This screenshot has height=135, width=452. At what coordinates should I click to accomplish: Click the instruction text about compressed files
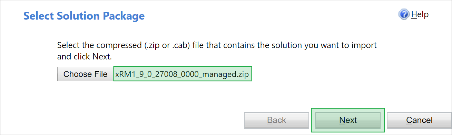217,51
